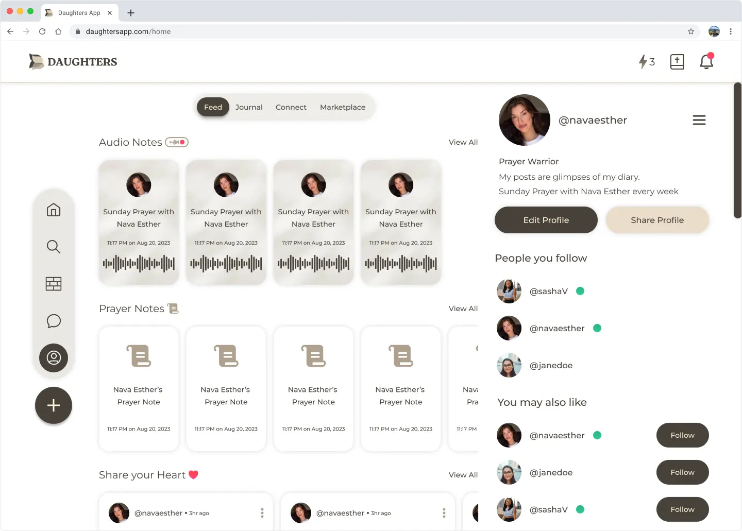Viewport: 742px width, 531px height.
Task: Open the notifications bell
Action: click(706, 62)
